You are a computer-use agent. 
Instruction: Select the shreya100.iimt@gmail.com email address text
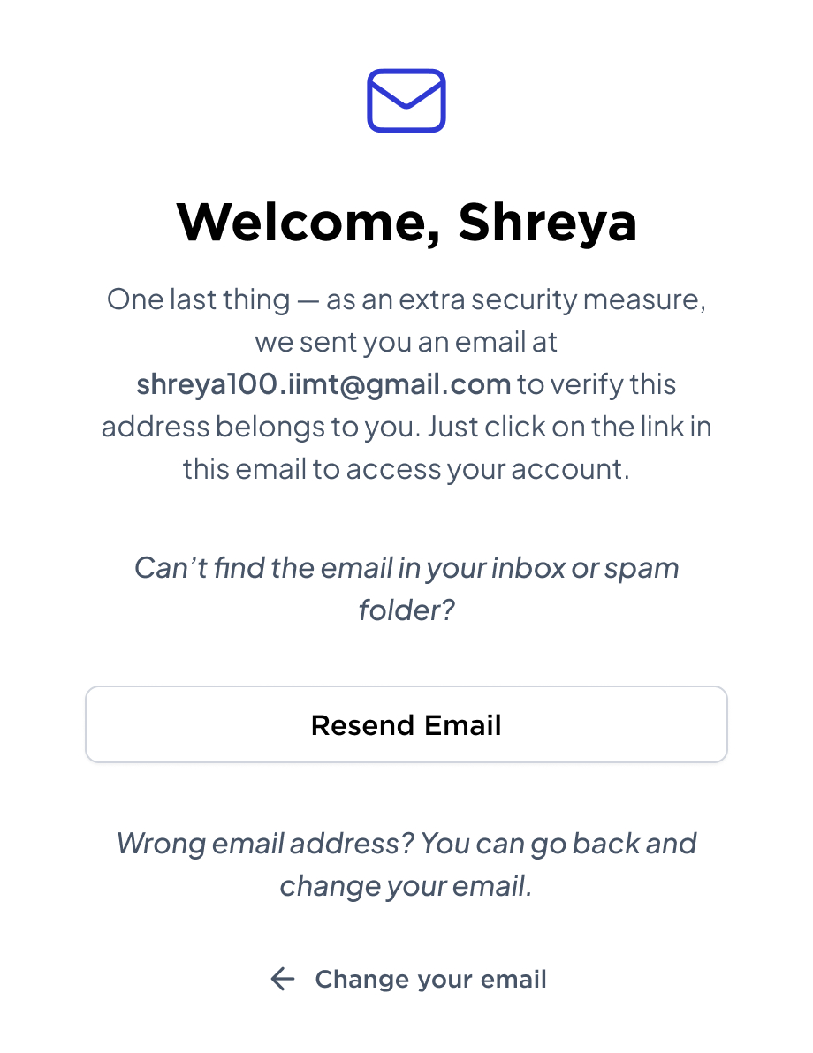click(323, 385)
